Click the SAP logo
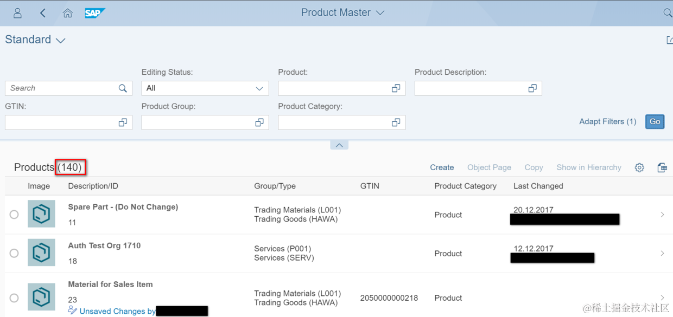 (94, 13)
